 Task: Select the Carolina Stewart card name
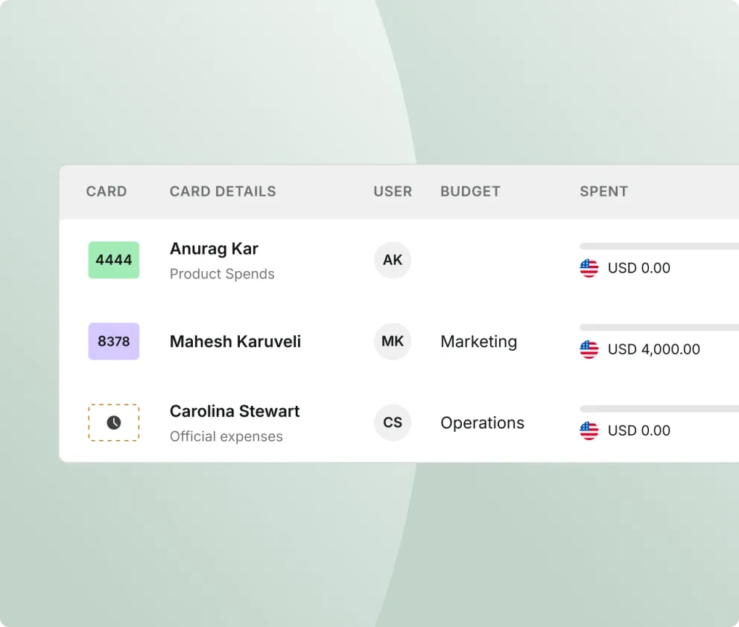pyautogui.click(x=235, y=411)
